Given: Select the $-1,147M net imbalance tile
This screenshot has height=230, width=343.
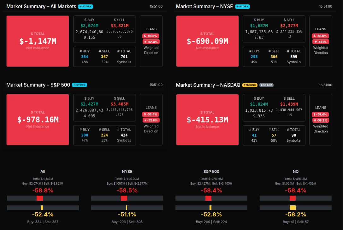Looking at the screenshot, I should [x=38, y=41].
